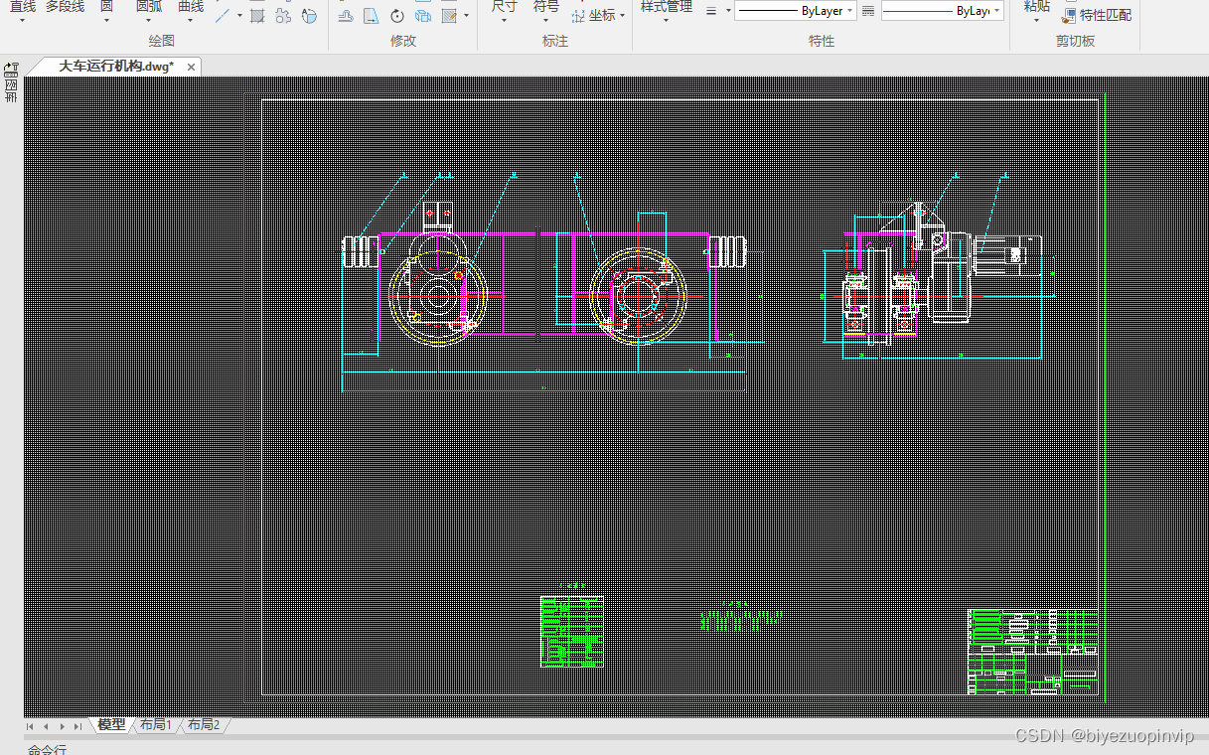Screen dimensions: 1209x755
Task: Click the 多段线 polyline button
Action: pyautogui.click(x=66, y=7)
